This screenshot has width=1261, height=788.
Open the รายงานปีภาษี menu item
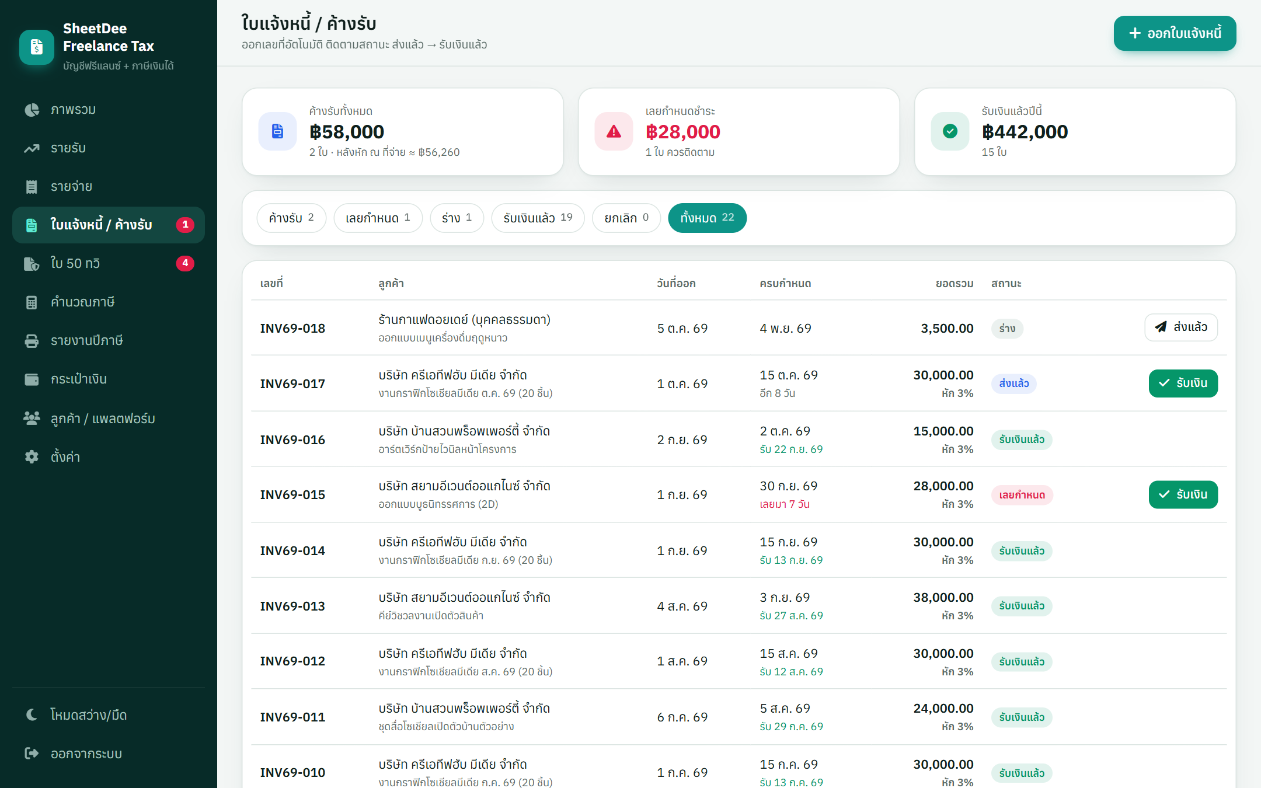pyautogui.click(x=109, y=341)
